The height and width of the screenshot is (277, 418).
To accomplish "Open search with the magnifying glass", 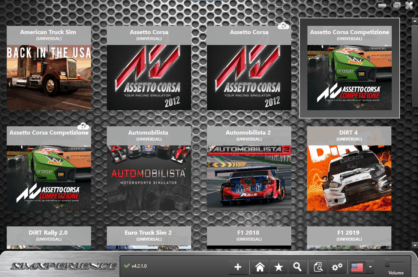I will [x=297, y=267].
